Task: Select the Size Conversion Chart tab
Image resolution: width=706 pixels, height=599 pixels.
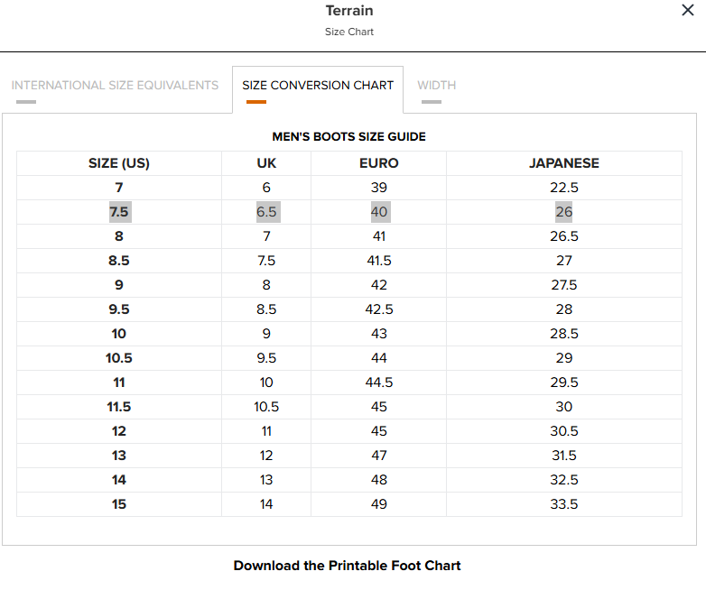Action: coord(318,86)
